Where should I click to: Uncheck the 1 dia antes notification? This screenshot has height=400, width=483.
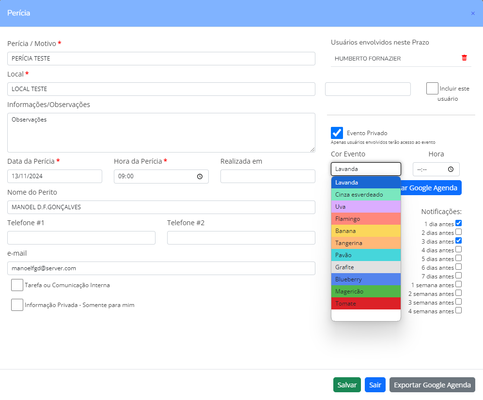point(458,223)
